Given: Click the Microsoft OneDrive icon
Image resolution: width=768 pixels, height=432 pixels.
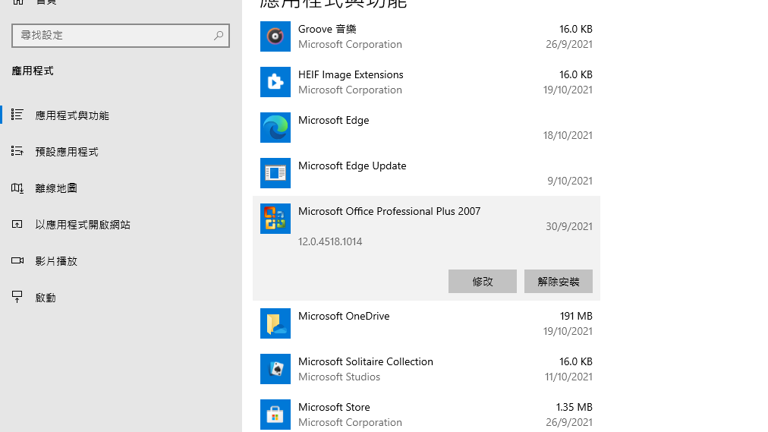Looking at the screenshot, I should coord(275,323).
